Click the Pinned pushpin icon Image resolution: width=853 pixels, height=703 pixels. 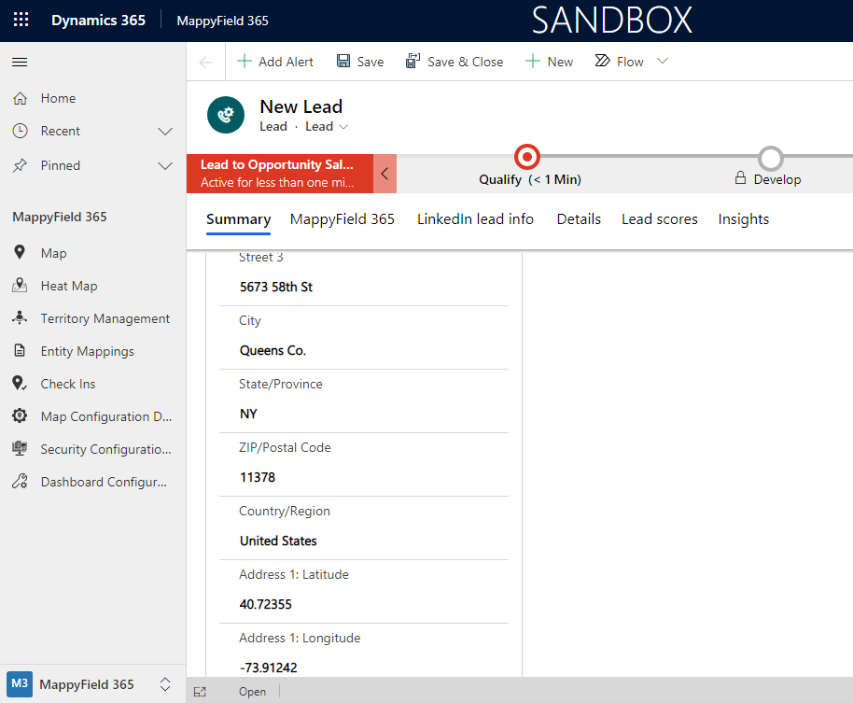(21, 165)
